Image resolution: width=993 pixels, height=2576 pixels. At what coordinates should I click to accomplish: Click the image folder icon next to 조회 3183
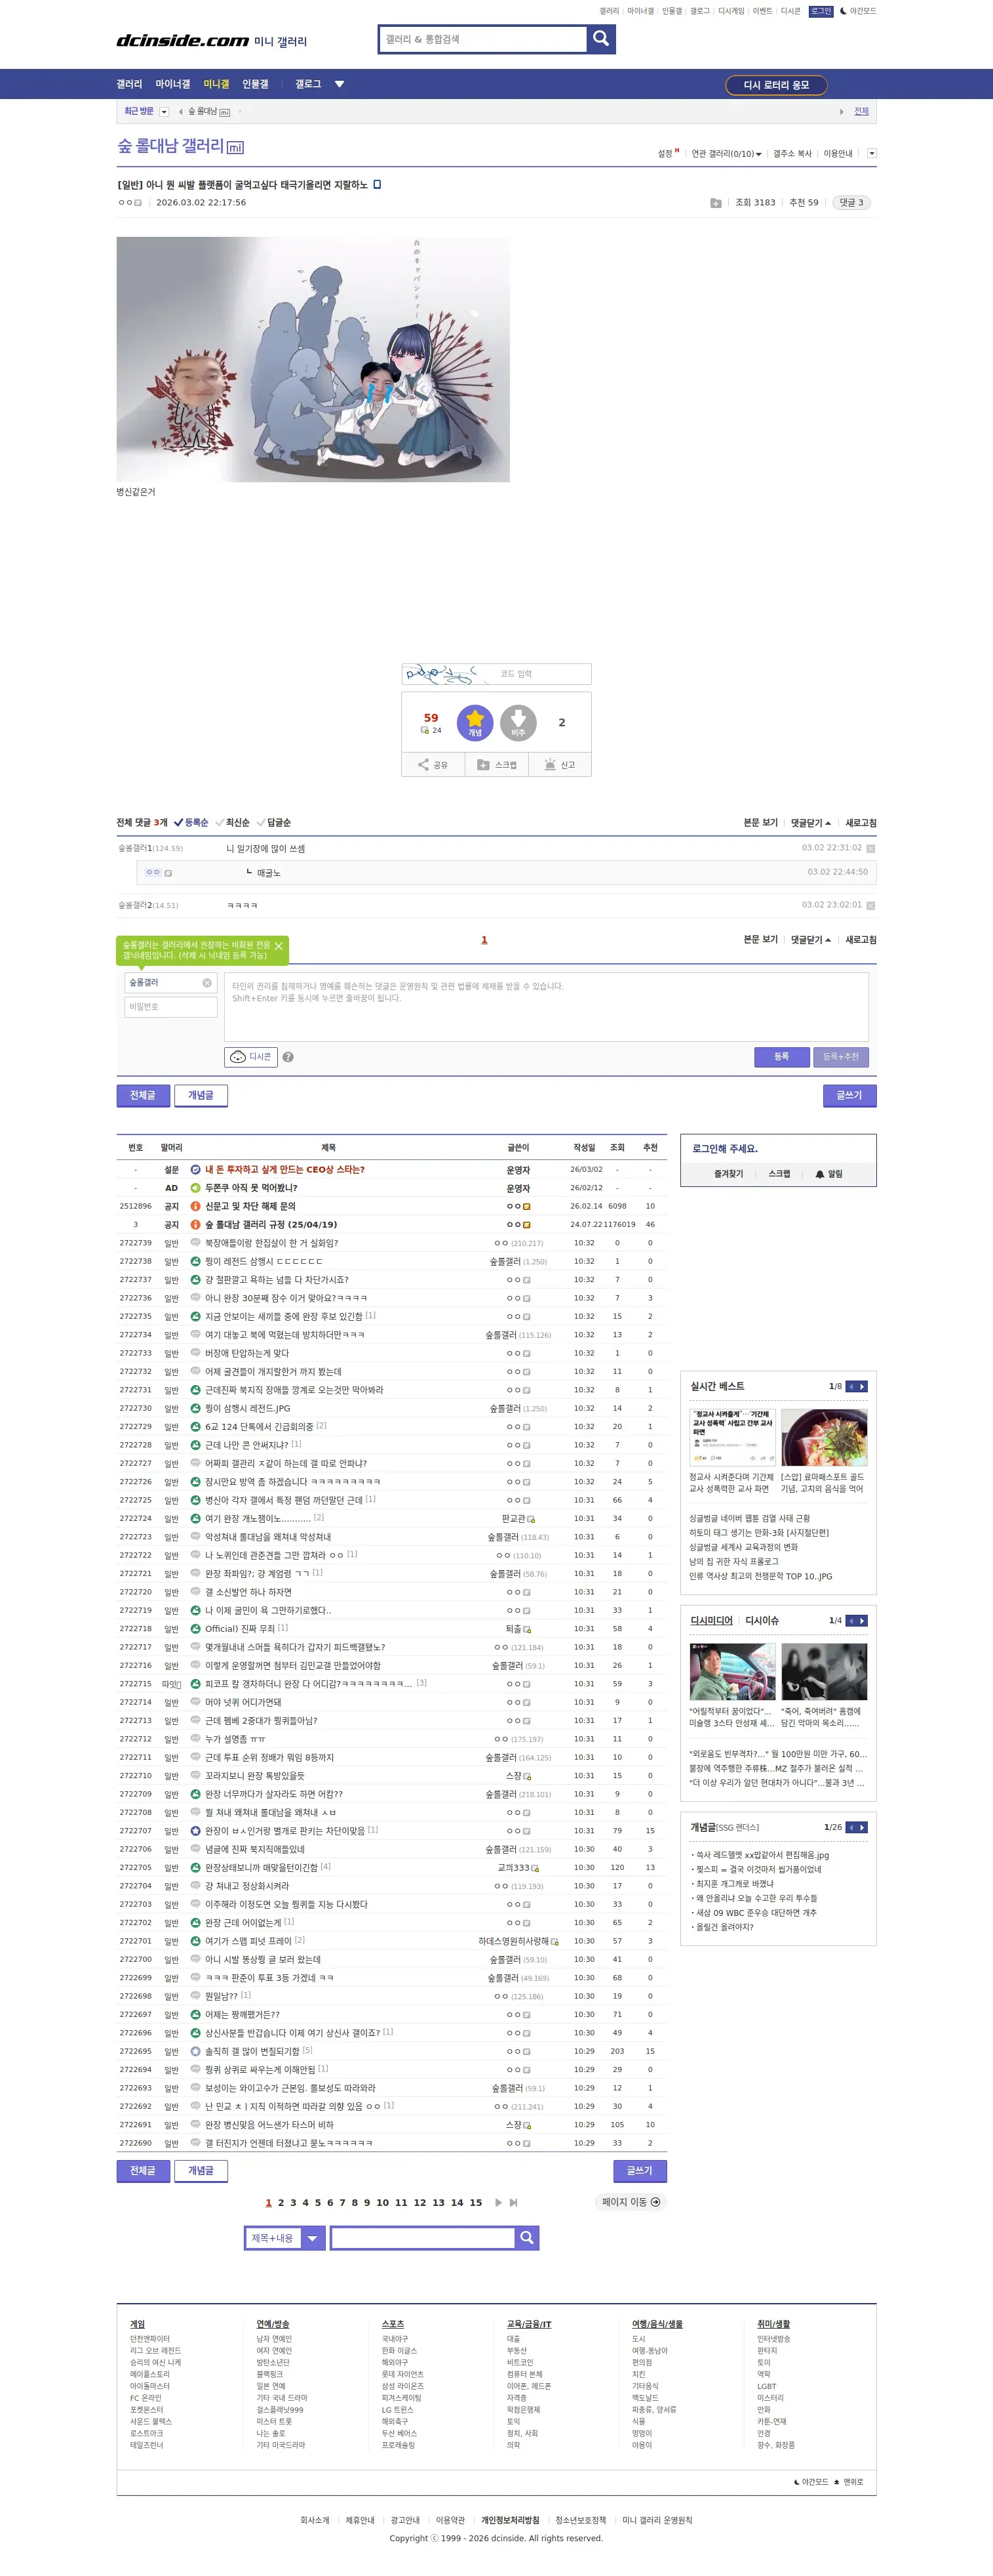tap(715, 203)
